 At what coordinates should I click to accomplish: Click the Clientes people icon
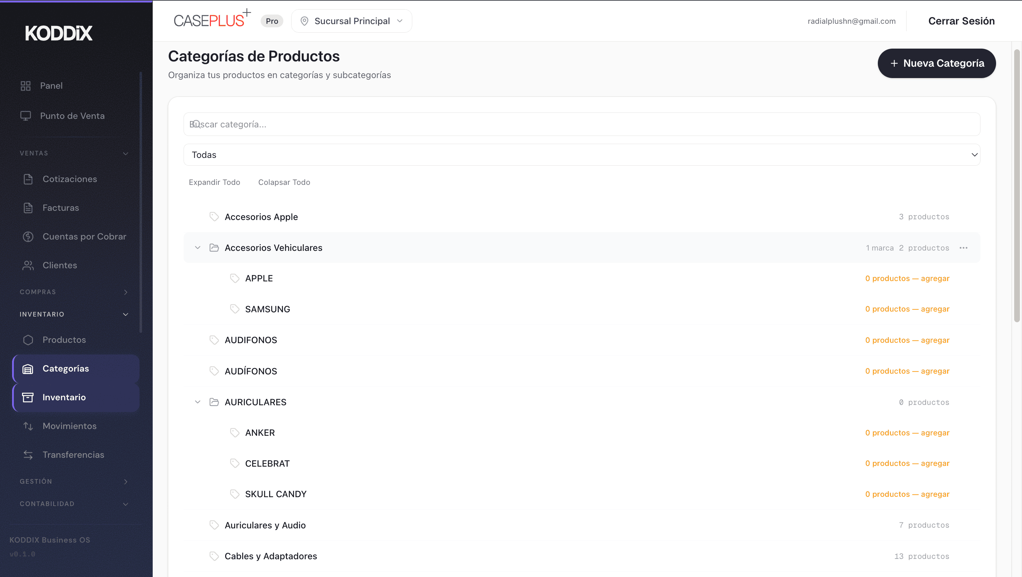pos(28,265)
